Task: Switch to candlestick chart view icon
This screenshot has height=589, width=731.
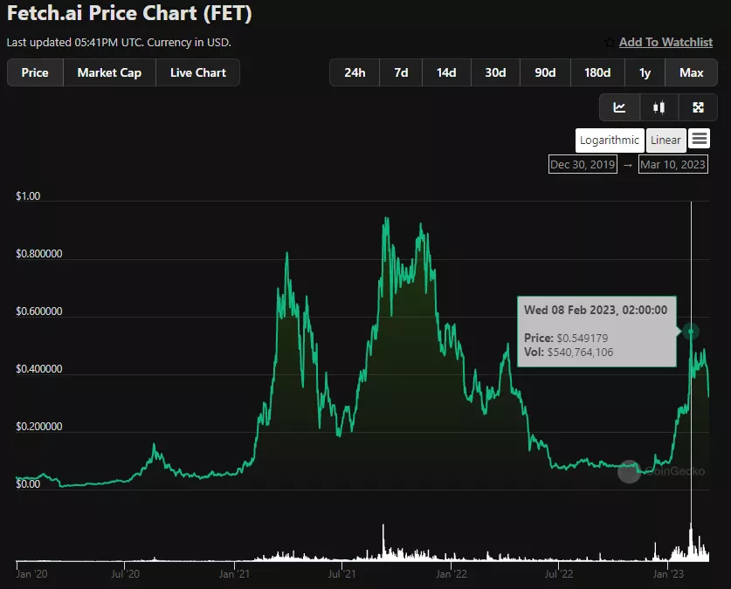Action: [659, 107]
